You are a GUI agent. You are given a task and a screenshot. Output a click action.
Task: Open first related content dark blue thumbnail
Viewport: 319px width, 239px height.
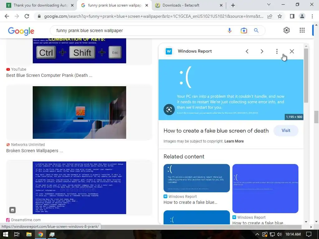[x=197, y=178]
